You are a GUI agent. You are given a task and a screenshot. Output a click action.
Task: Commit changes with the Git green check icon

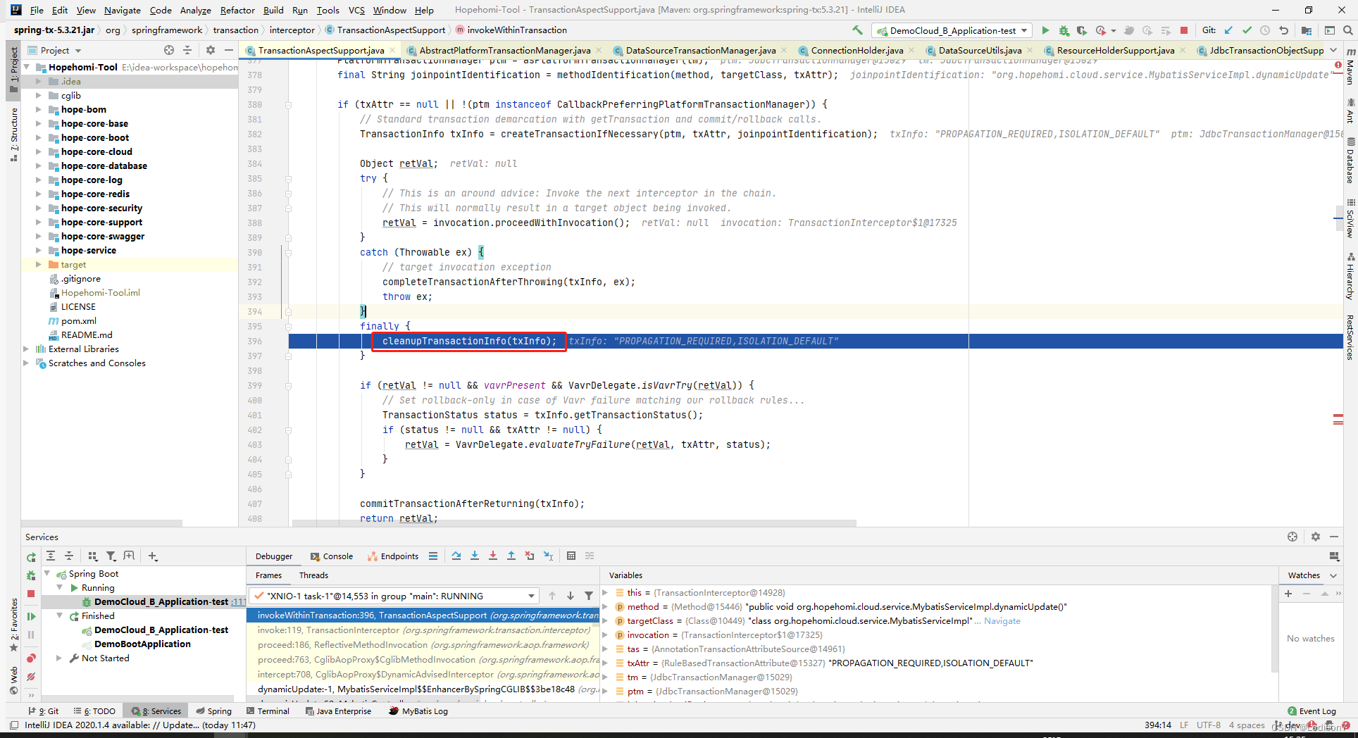[x=1247, y=30]
